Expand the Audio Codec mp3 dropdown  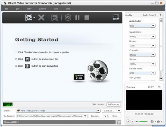click(x=153, y=26)
